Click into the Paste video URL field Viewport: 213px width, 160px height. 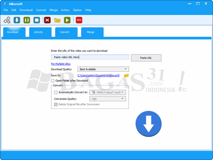point(90,57)
